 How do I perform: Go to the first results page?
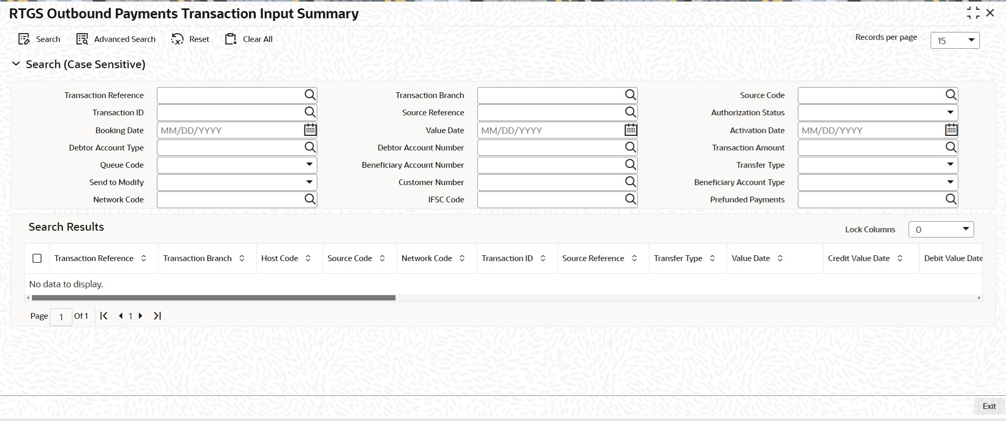coord(104,316)
